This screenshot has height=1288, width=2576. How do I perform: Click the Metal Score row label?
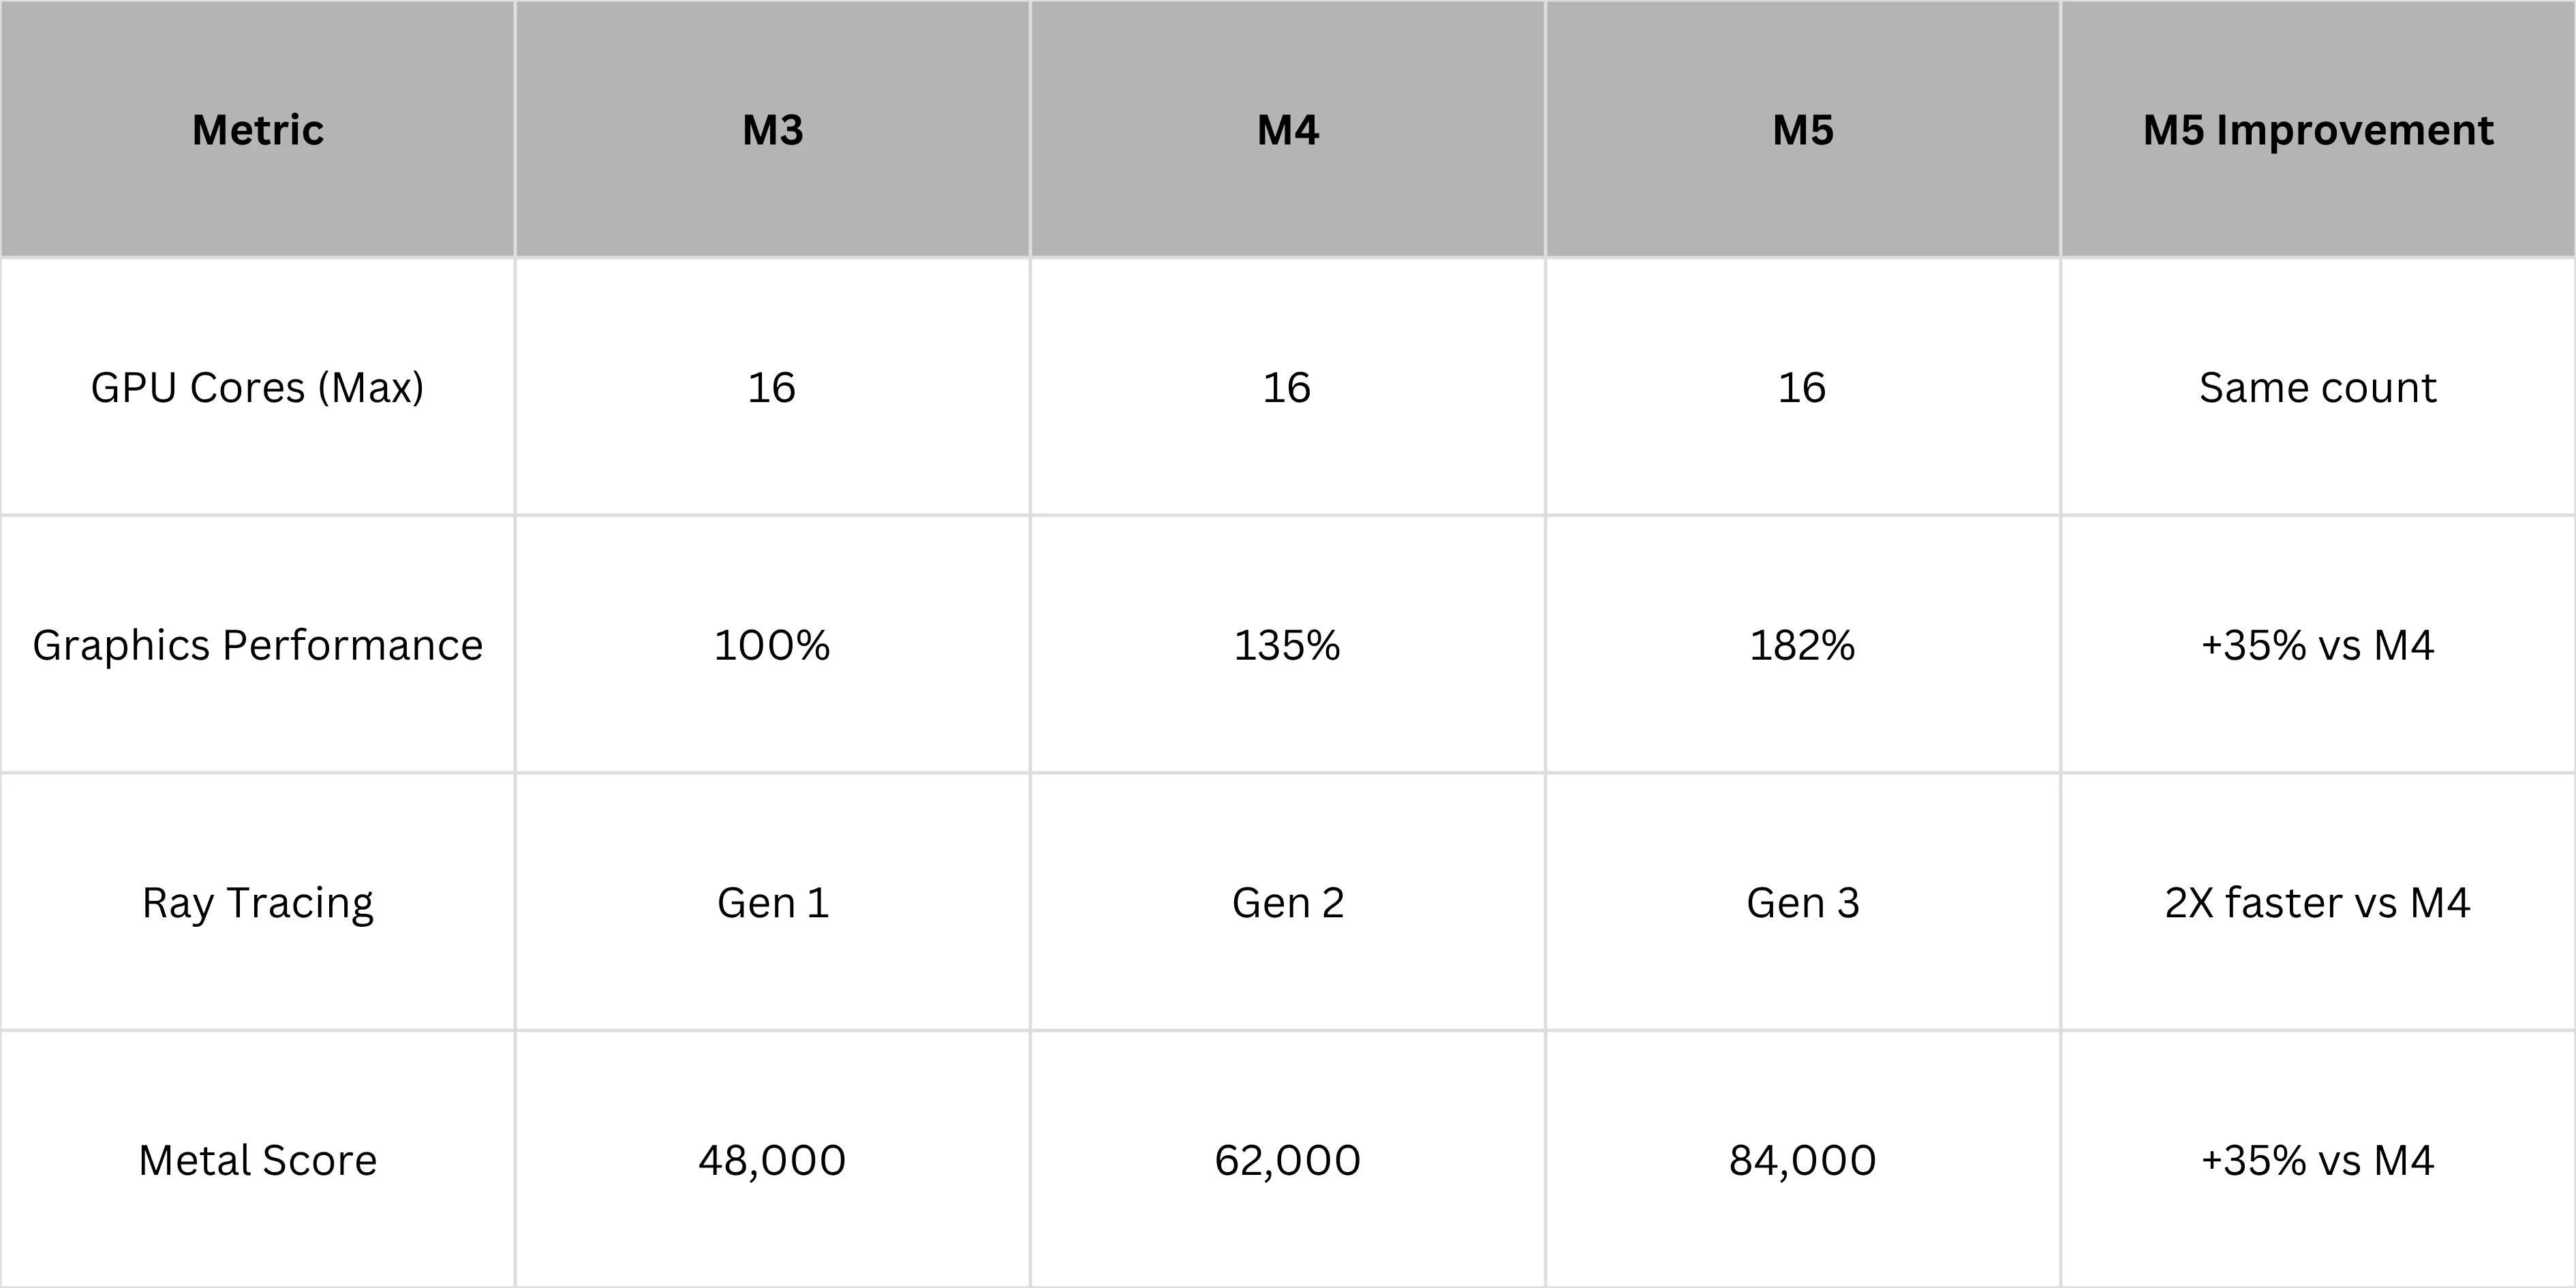click(x=258, y=1160)
